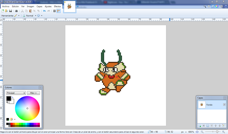Toggle the Colors window color wheel icon

click(217, 6)
